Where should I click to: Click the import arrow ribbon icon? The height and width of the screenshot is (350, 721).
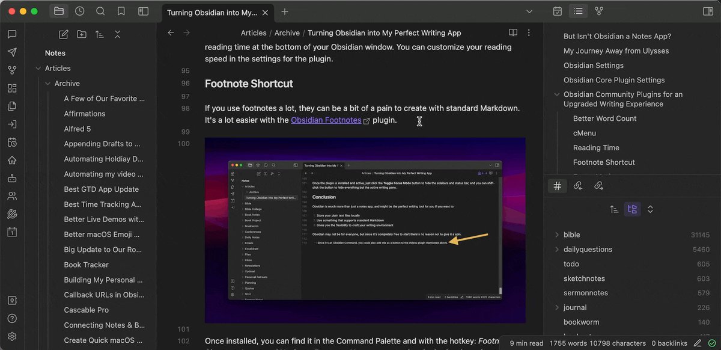point(12,124)
